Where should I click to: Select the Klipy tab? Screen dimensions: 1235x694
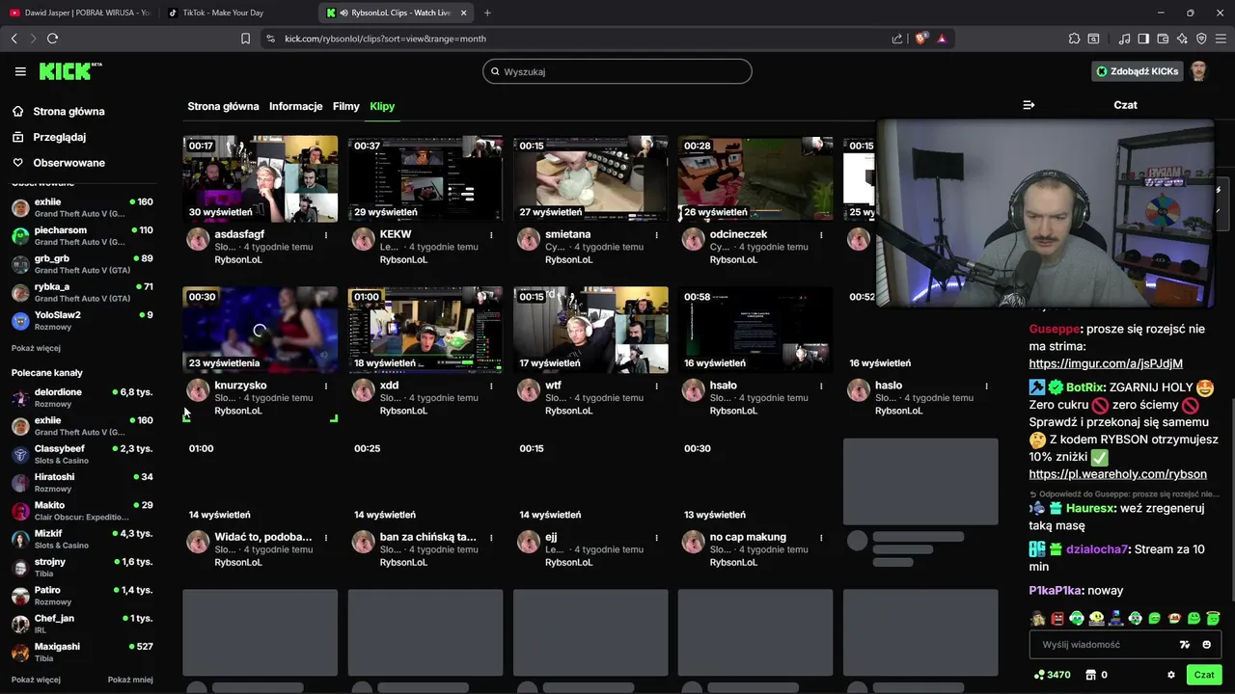(382, 106)
